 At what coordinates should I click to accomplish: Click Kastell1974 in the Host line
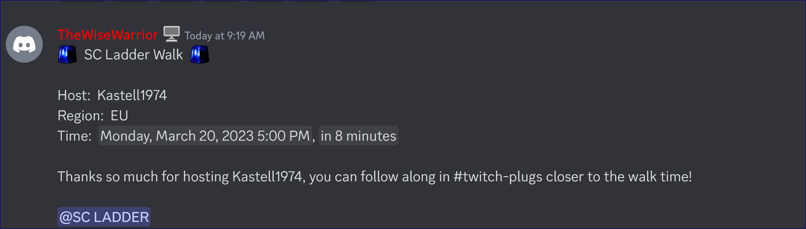coord(132,95)
